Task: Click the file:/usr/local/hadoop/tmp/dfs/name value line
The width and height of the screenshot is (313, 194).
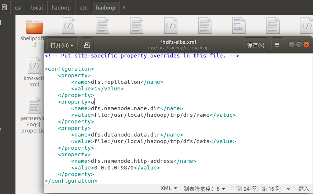Action: [153, 115]
